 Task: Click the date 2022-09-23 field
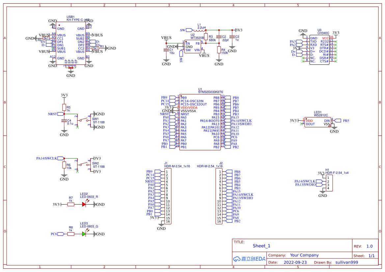295,262
